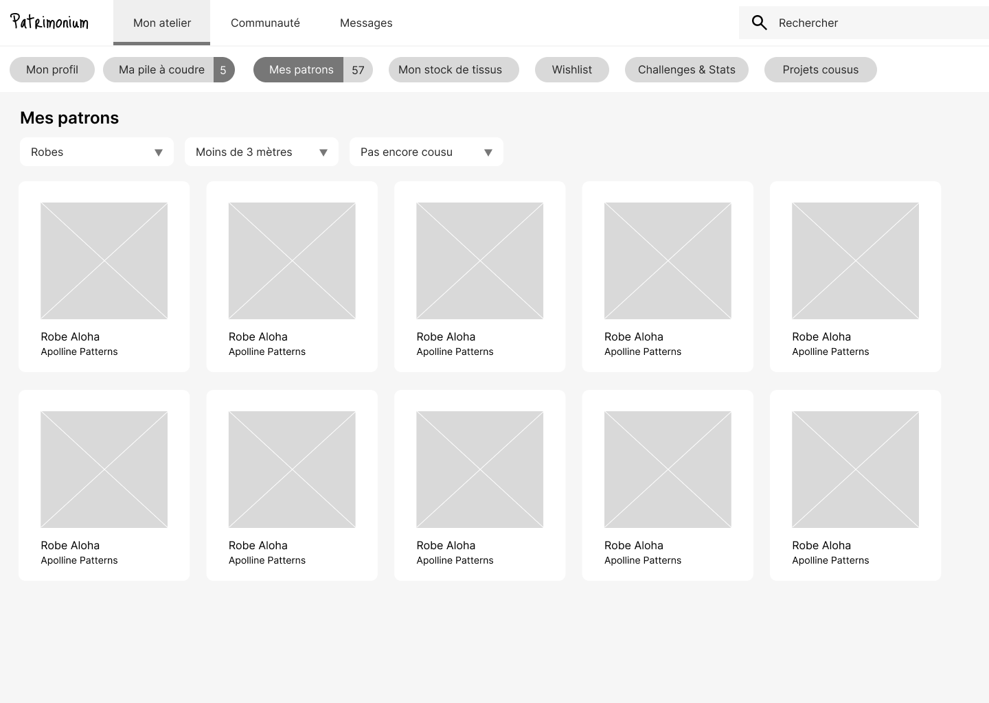Screen dimensions: 989x703
Task: Click Apolline Patterns under the third top-row card
Action: coord(455,351)
